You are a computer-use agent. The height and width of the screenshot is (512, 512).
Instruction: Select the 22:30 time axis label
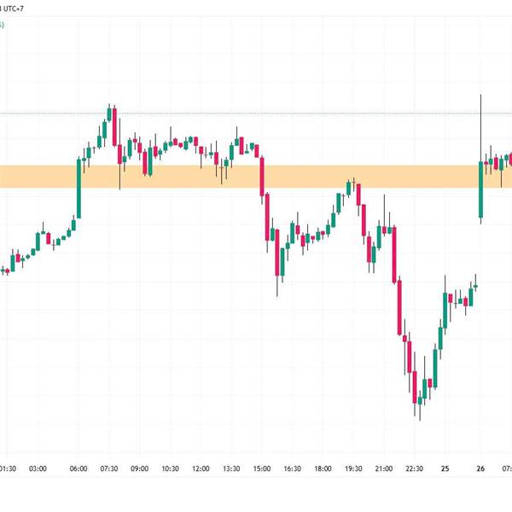[415, 468]
